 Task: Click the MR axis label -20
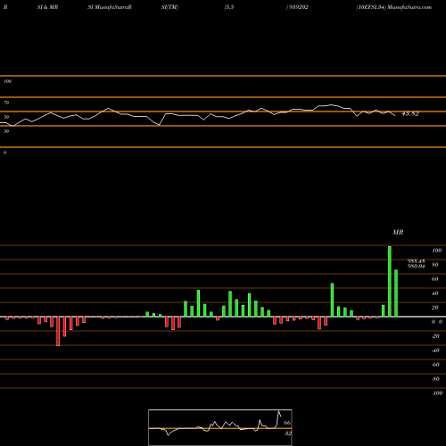[435, 336]
